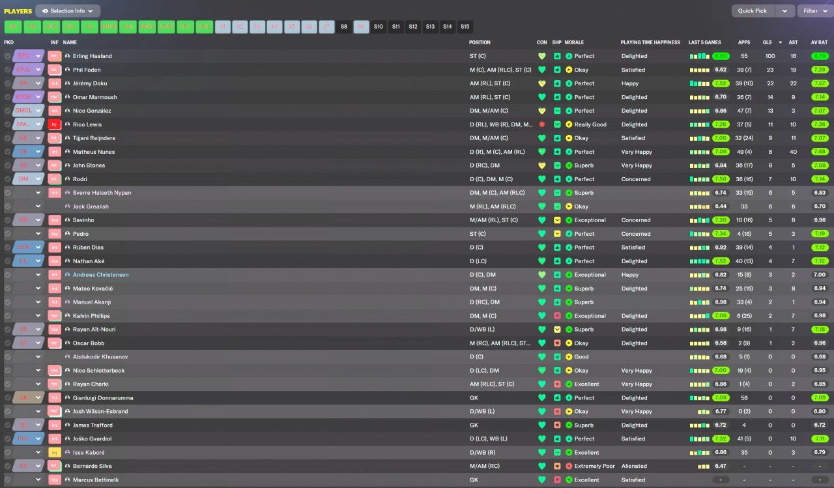The height and width of the screenshot is (488, 834).
Task: Toggle the selection tick for Pedro
Action: coord(7,234)
